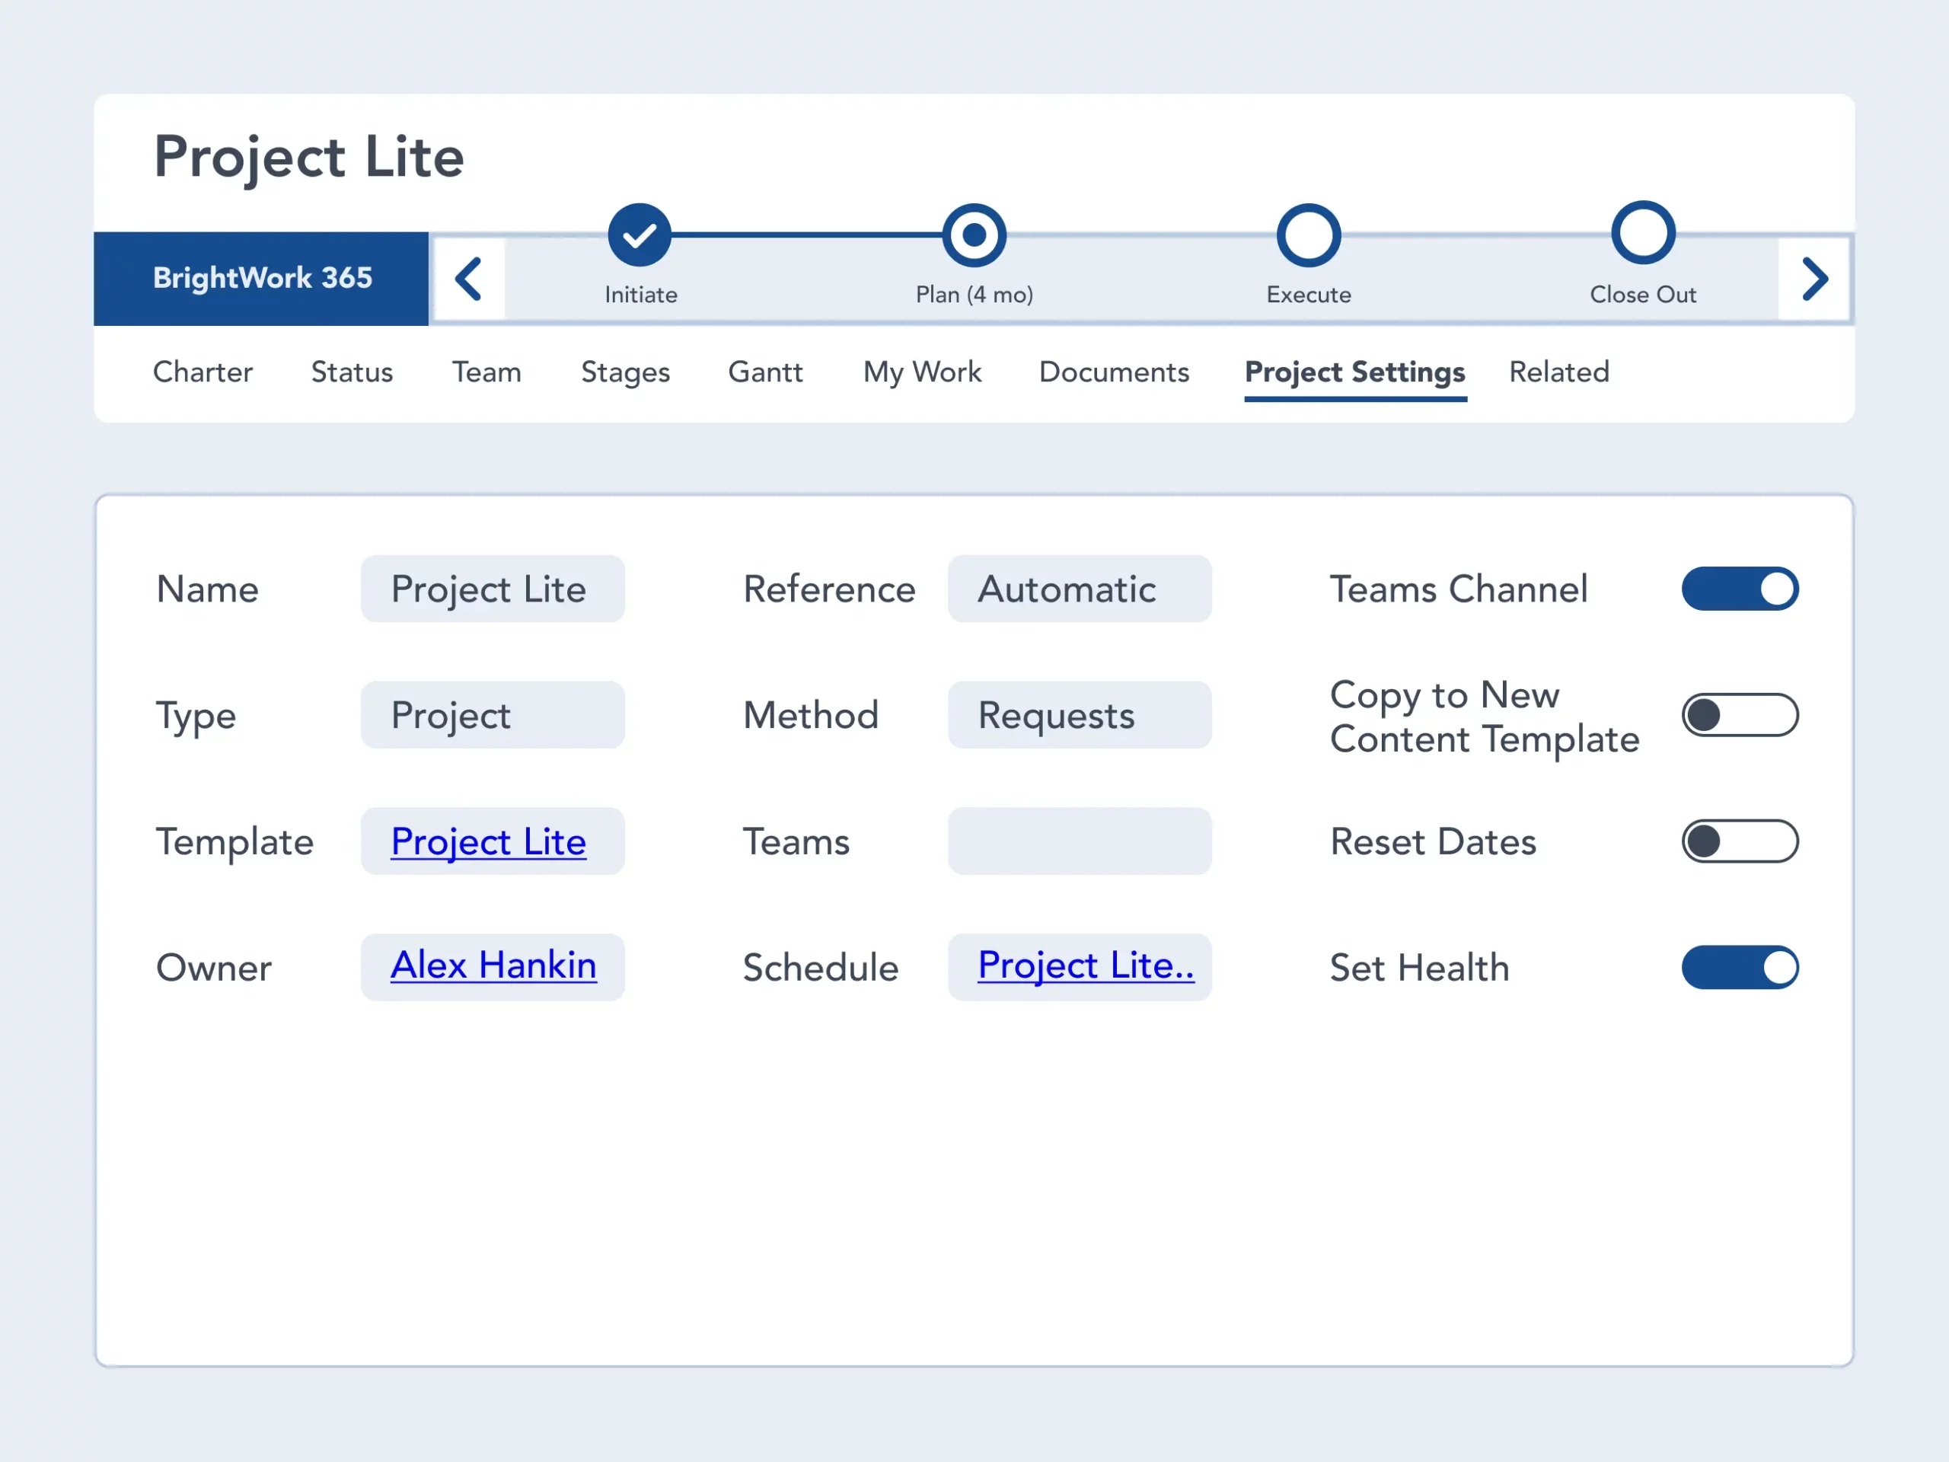The width and height of the screenshot is (1949, 1462).
Task: Click the Close Out stage circle
Action: [1642, 234]
